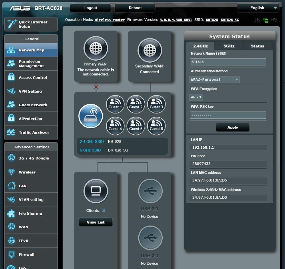
Task: Open Guest 6 network icon
Action: (x=156, y=126)
